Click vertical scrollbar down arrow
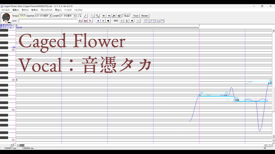The image size is (275, 154). (x=273, y=136)
